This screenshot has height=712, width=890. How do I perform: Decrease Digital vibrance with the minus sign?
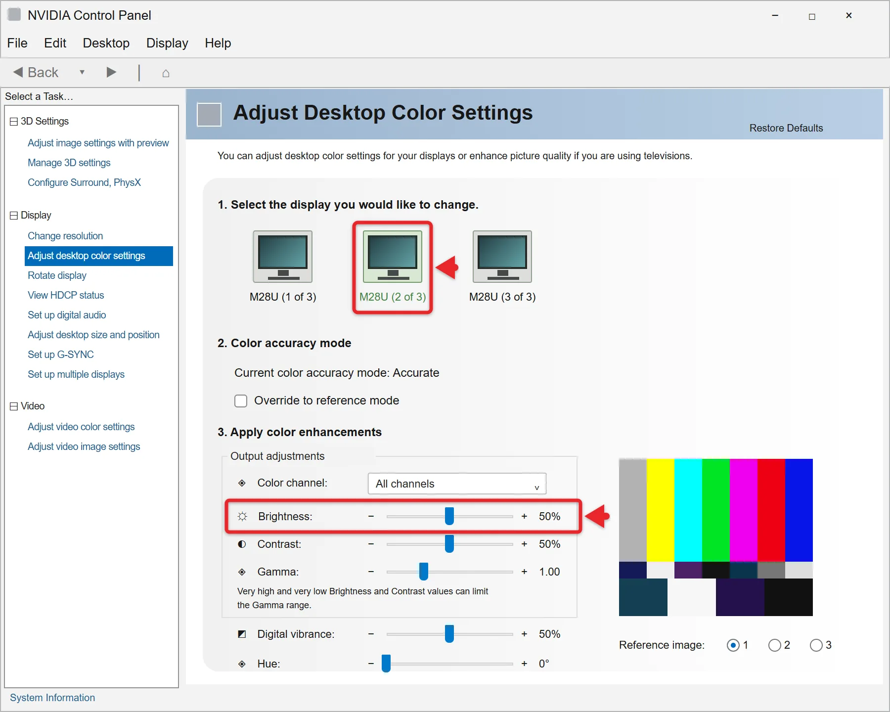pyautogui.click(x=371, y=634)
